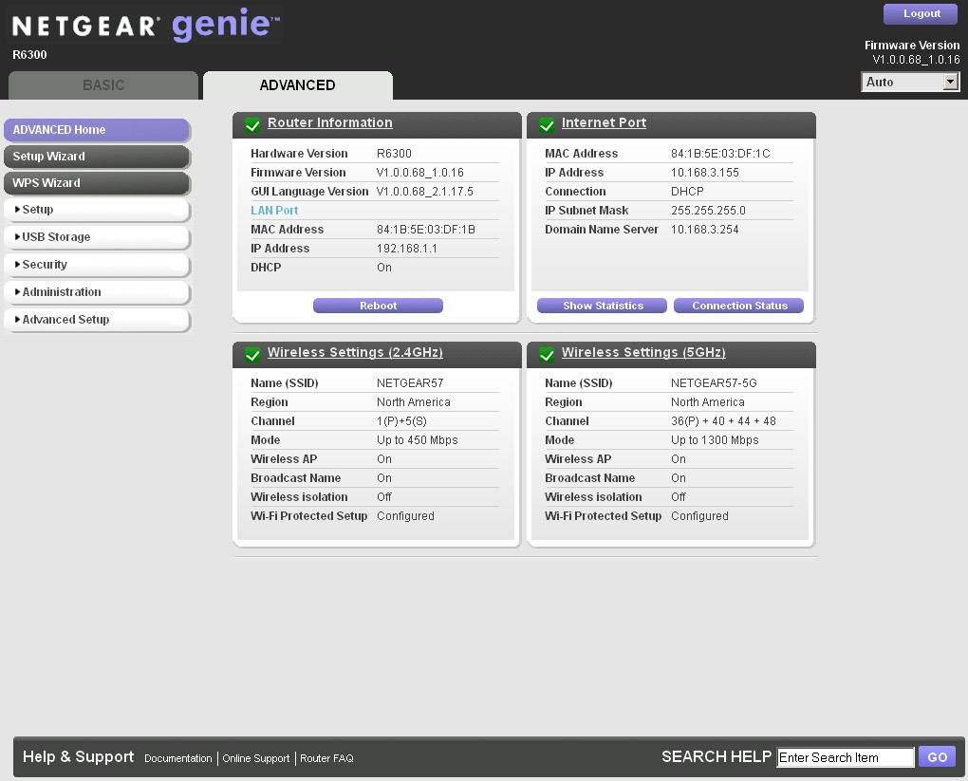Select the ADVANCED tab
Screen dimensions: 968x781
298,85
